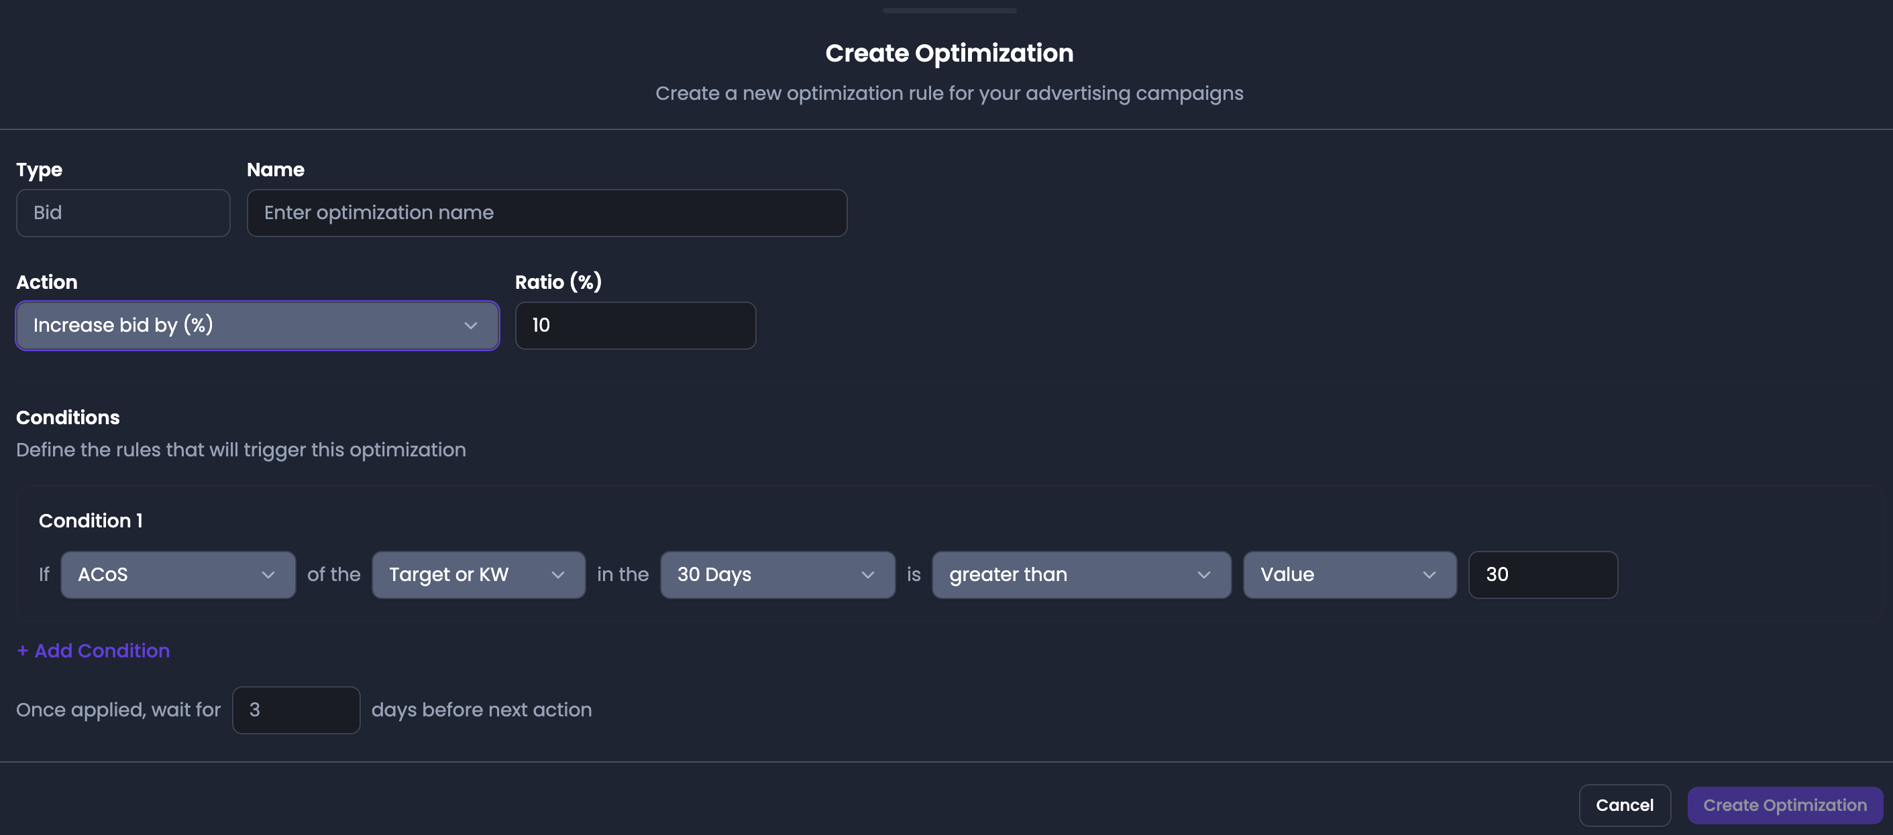Open the Increase bid by (%) action dropdown
Image resolution: width=1893 pixels, height=835 pixels.
(x=257, y=325)
